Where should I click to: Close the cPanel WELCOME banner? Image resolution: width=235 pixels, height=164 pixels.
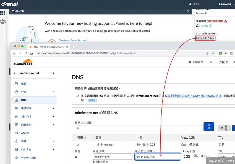pyautogui.click(x=187, y=11)
